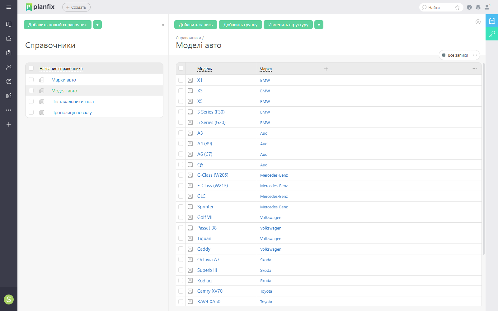The image size is (498, 311).
Task: Show more sidebar sections ellipsis
Action: click(x=9, y=110)
